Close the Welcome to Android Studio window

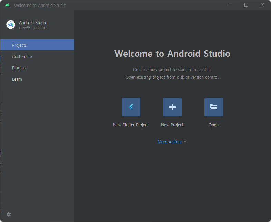point(262,5)
